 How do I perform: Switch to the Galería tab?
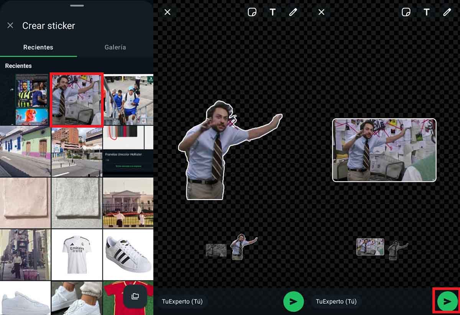coord(115,47)
